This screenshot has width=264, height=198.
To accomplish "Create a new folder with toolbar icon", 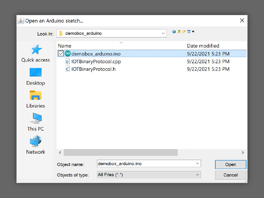I will (184, 32).
